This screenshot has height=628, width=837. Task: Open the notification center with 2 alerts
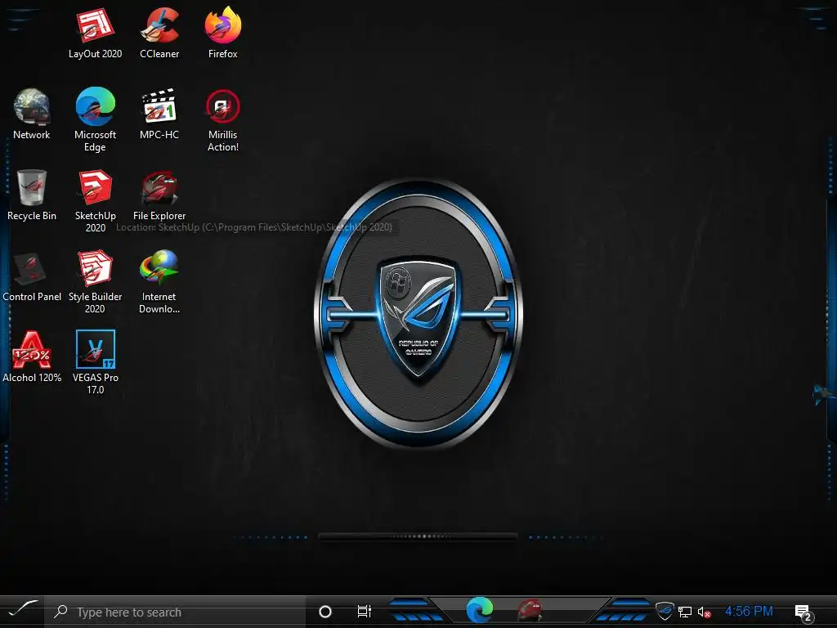tap(803, 613)
